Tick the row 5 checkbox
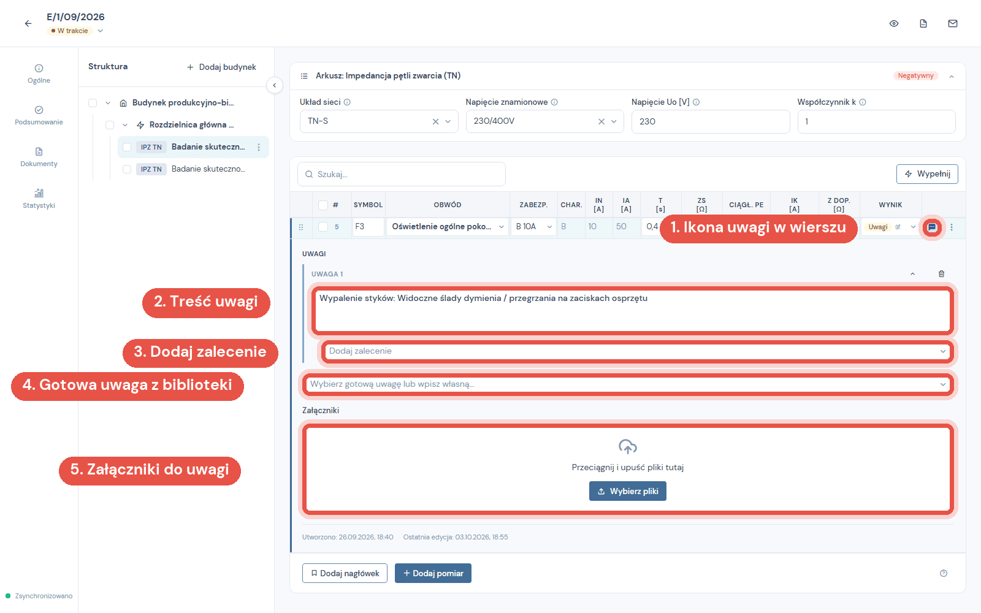Image resolution: width=981 pixels, height=613 pixels. pyautogui.click(x=323, y=227)
